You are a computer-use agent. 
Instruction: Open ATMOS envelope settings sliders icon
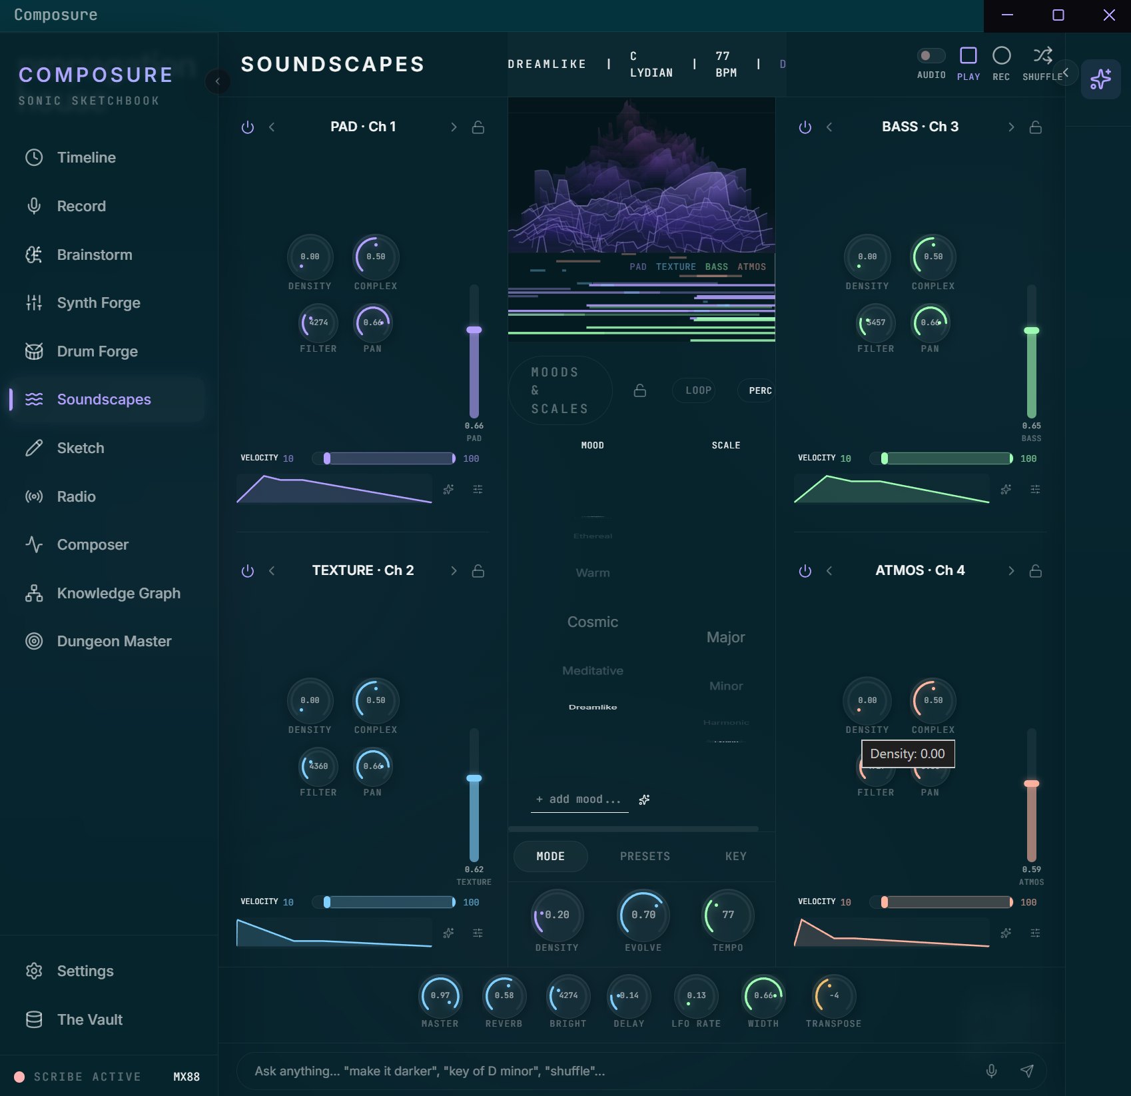coord(1035,933)
